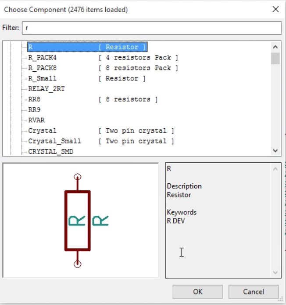Select the R resistor component row
Viewport: 286px width, 305px height.
coord(87,47)
